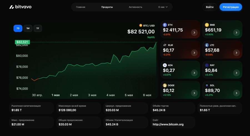Image resolution: width=250 pixels, height=136 pixels.
Task: Click the Регистрация signup button
Action: click(x=231, y=7)
